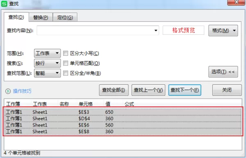Open the 范围(H) 工作表 dropdown
Screen dimensions: 246x158
[48, 53]
